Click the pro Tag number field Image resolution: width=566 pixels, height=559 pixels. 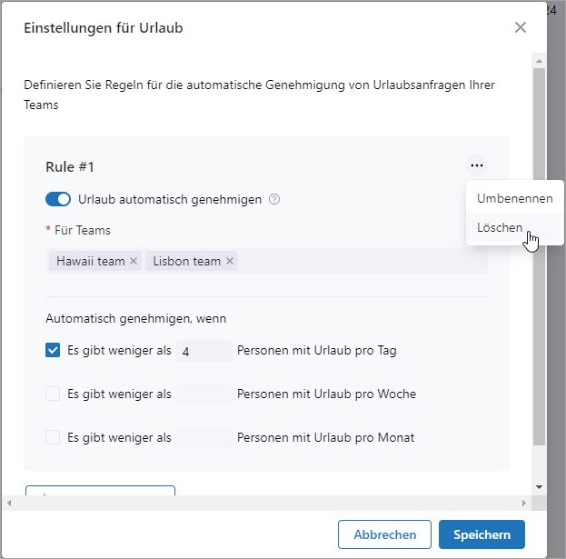pos(204,351)
